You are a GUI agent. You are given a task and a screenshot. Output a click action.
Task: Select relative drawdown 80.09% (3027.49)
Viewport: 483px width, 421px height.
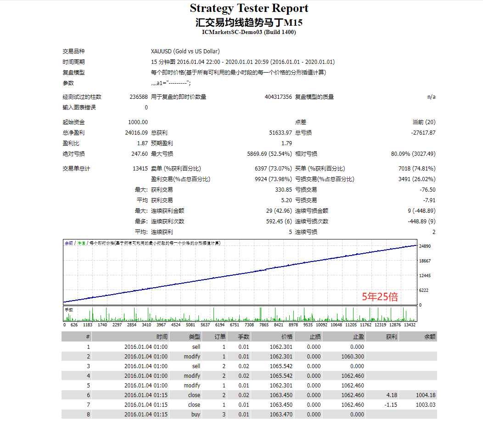tap(413, 154)
